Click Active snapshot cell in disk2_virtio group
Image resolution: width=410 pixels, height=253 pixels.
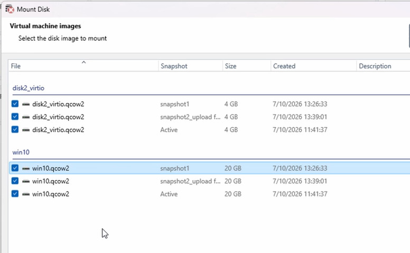click(x=169, y=129)
